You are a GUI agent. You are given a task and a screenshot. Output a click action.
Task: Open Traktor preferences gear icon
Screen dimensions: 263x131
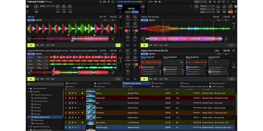tap(214, 2)
